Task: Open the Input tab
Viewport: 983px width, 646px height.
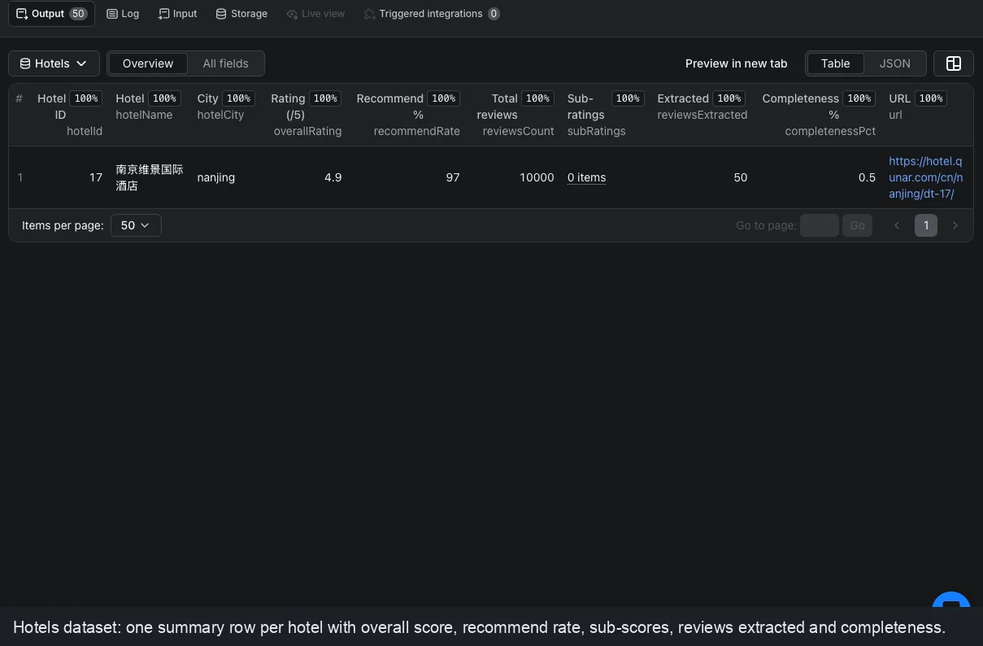Action: tap(178, 14)
